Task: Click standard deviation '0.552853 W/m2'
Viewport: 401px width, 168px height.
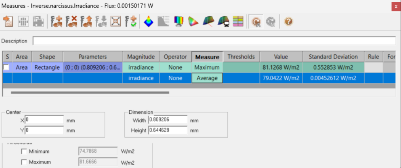Action: [x=333, y=68]
